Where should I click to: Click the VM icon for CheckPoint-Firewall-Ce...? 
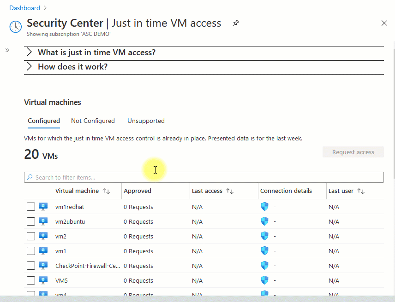[x=43, y=266]
